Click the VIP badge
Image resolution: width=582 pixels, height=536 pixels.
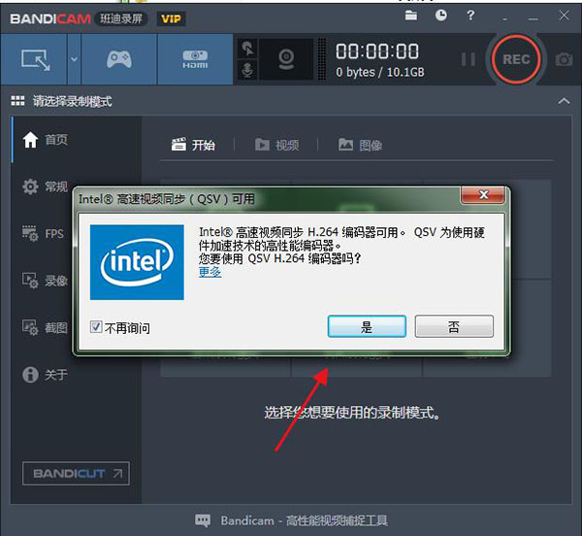click(x=171, y=18)
